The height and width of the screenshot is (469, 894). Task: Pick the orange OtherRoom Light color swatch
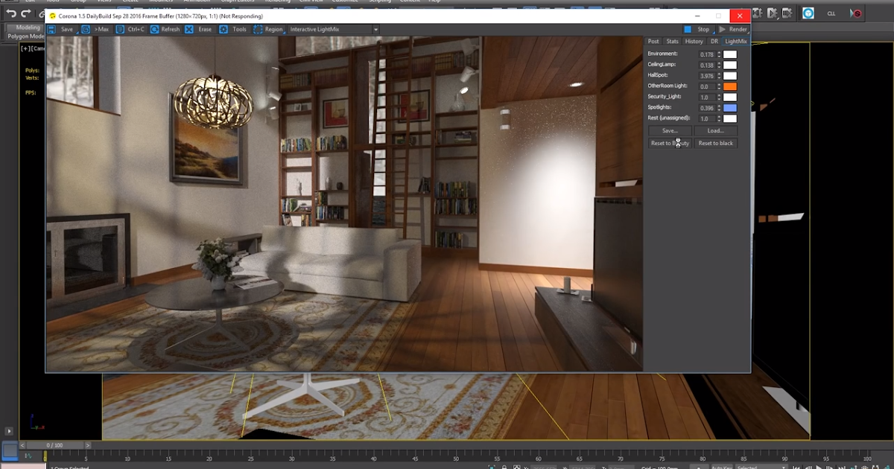click(x=730, y=86)
